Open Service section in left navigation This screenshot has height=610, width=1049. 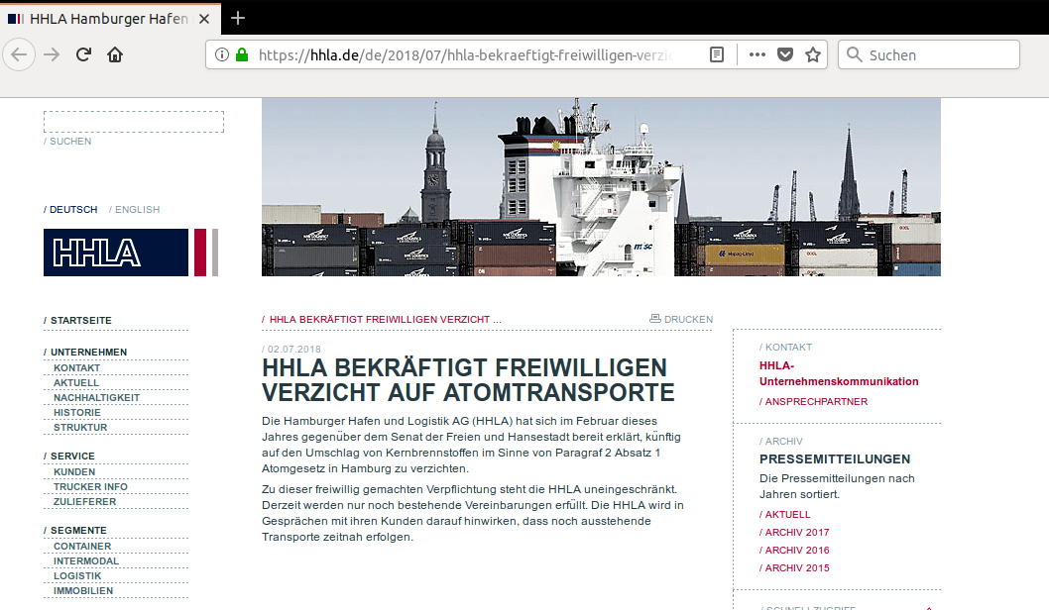(x=72, y=457)
